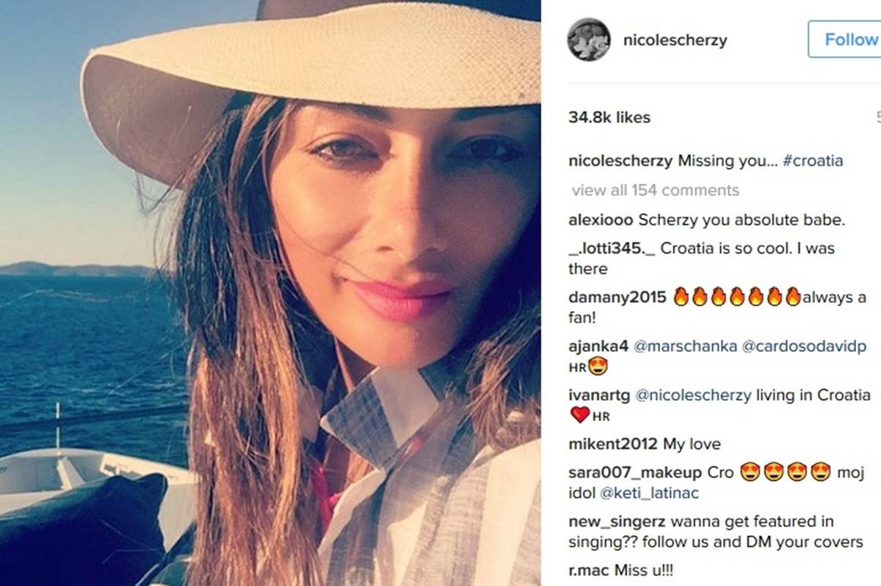Expand view all 154 comments
The image size is (881, 586).
(656, 191)
